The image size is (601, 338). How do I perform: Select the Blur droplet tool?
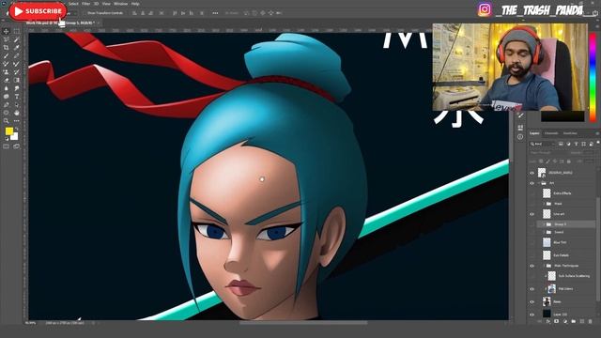coord(7,88)
